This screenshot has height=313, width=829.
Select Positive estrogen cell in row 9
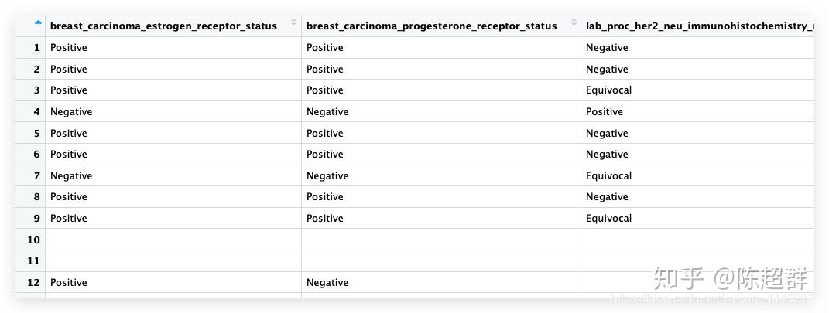click(69, 219)
